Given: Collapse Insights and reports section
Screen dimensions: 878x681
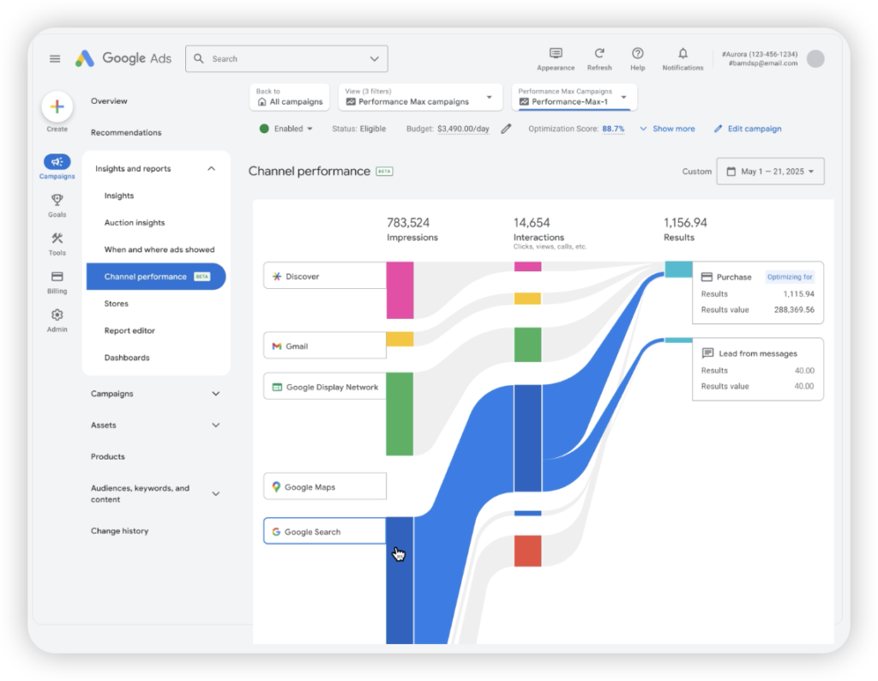Looking at the screenshot, I should tap(211, 169).
